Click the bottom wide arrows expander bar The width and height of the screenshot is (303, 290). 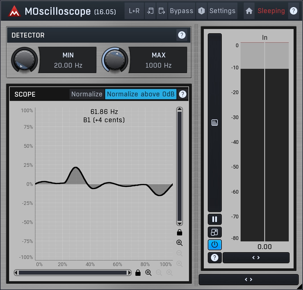(249, 279)
